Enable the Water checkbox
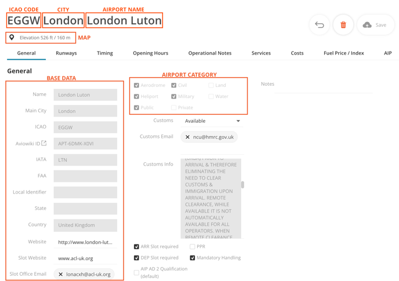This screenshot has height=281, width=399. [211, 96]
